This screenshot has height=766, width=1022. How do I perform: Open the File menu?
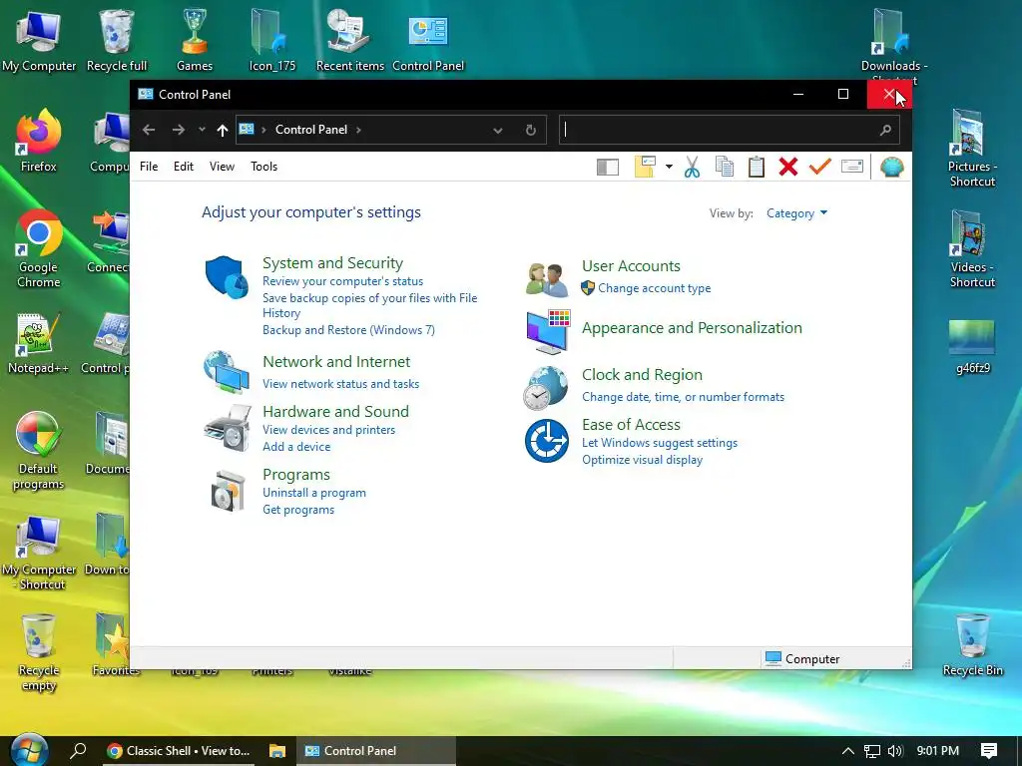149,167
